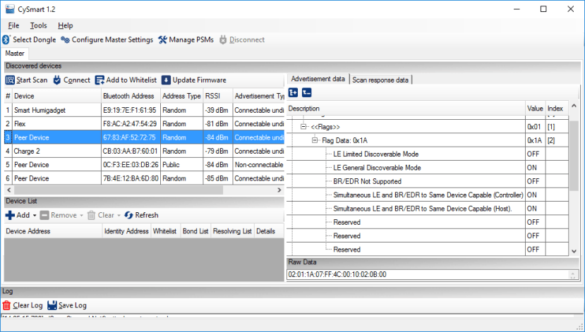Image resolution: width=585 pixels, height=332 pixels.
Task: Collapse the Flag Data: 0x1A node
Action: coord(315,140)
